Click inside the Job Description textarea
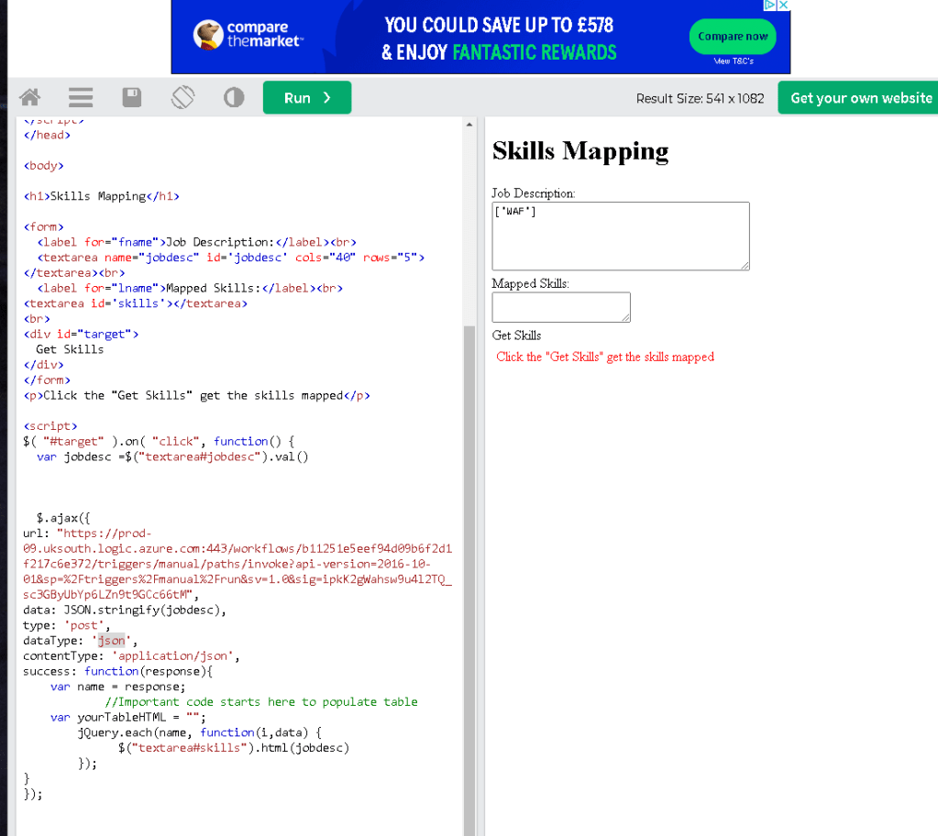Image resolution: width=938 pixels, height=836 pixels. (x=621, y=236)
